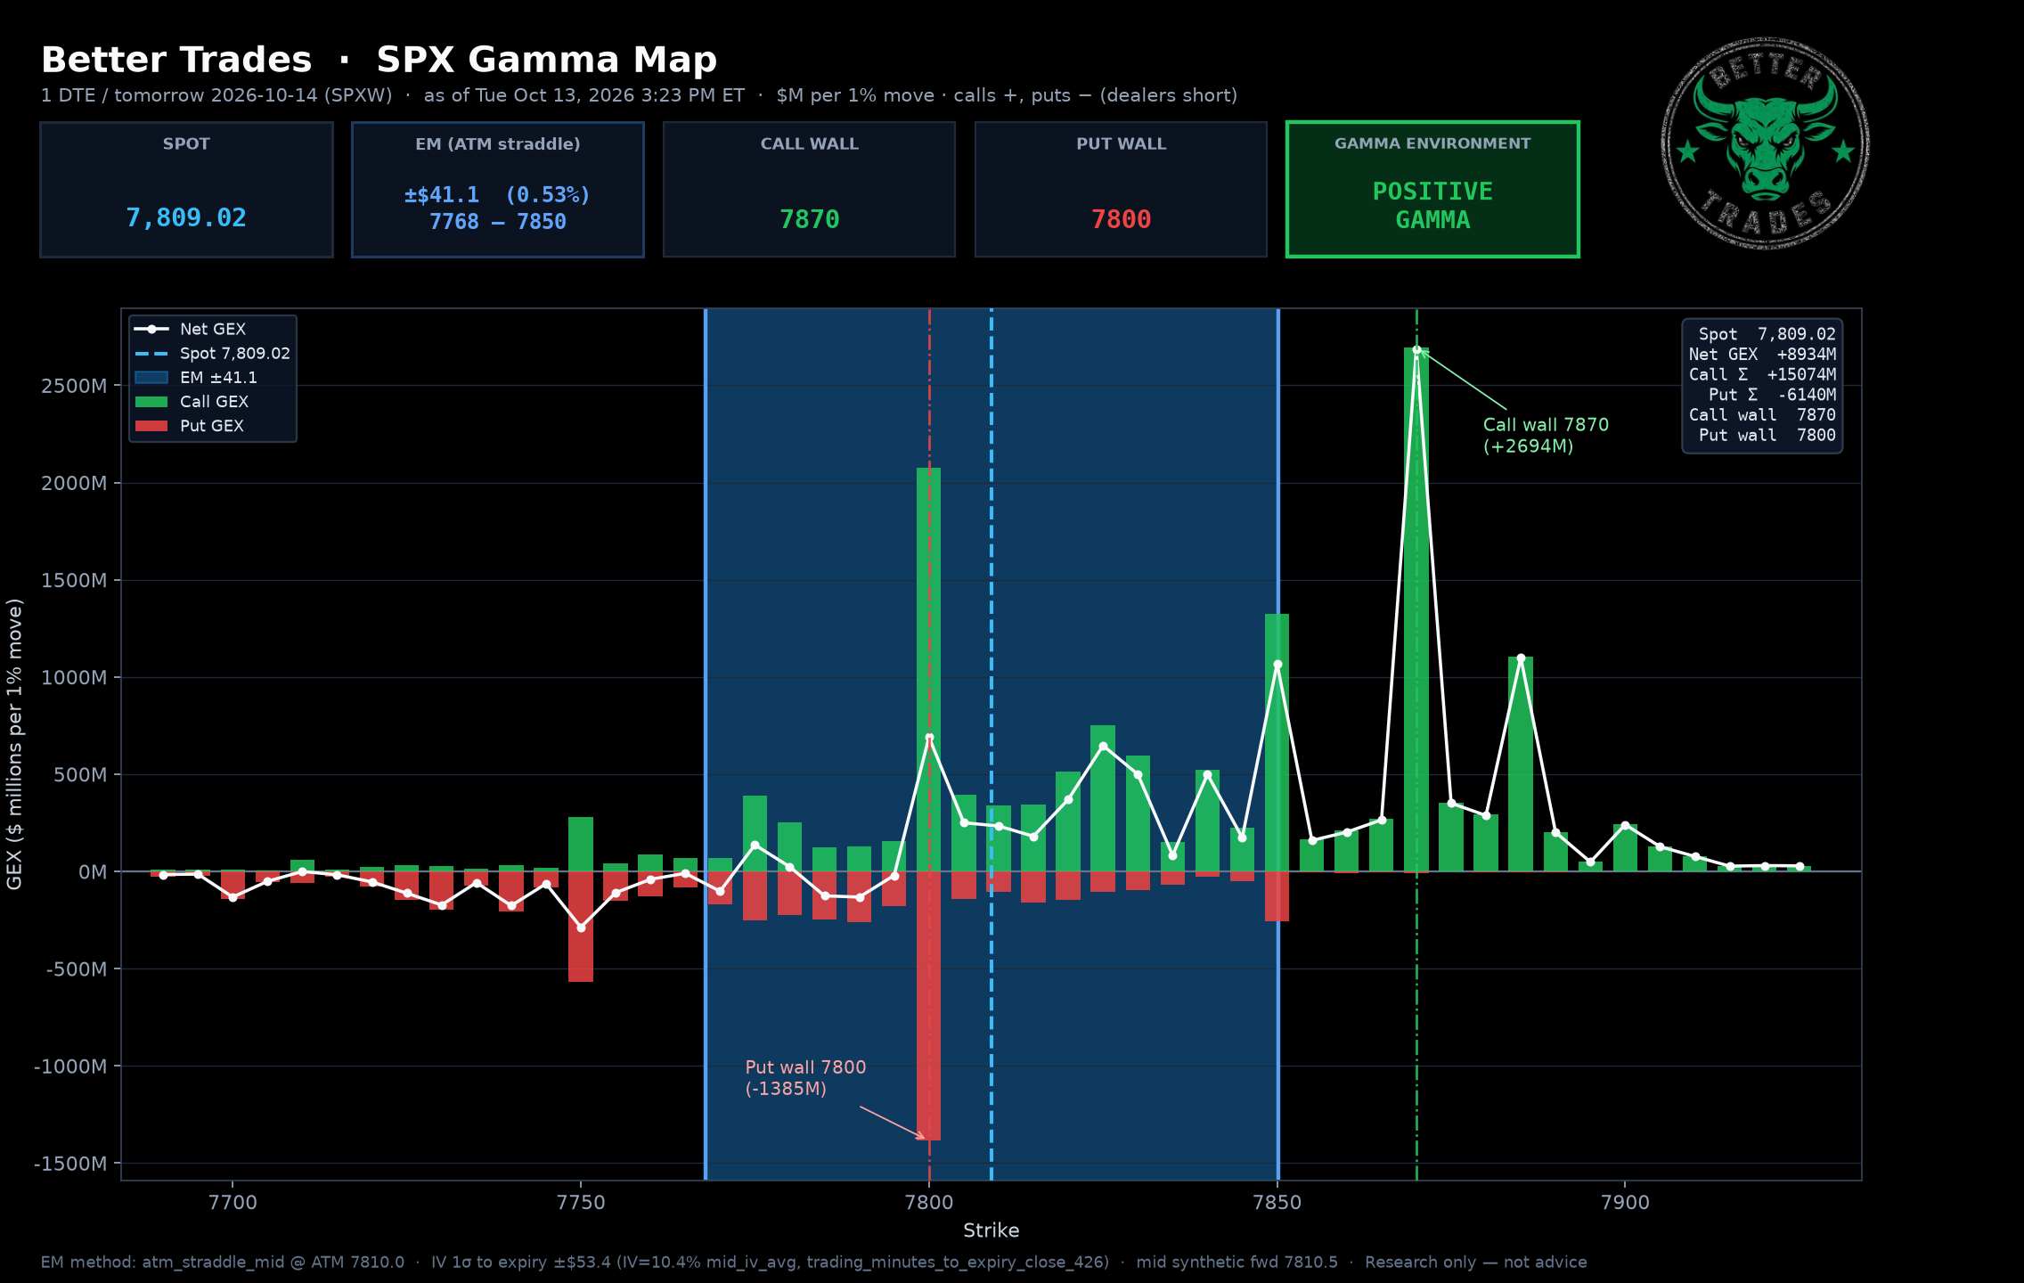Click the SPOT card value 7,809.02
This screenshot has height=1283, width=2024.
click(x=186, y=218)
